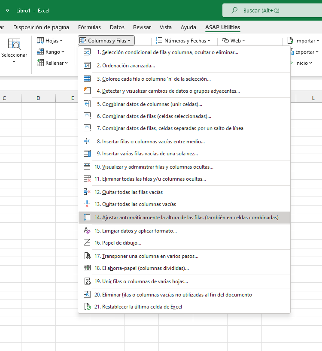322x351 pixels.
Task: Click the Combinar datos de columnas icon
Action: (x=87, y=104)
